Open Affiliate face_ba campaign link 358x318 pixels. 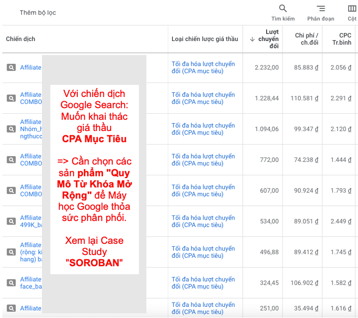[31, 283]
